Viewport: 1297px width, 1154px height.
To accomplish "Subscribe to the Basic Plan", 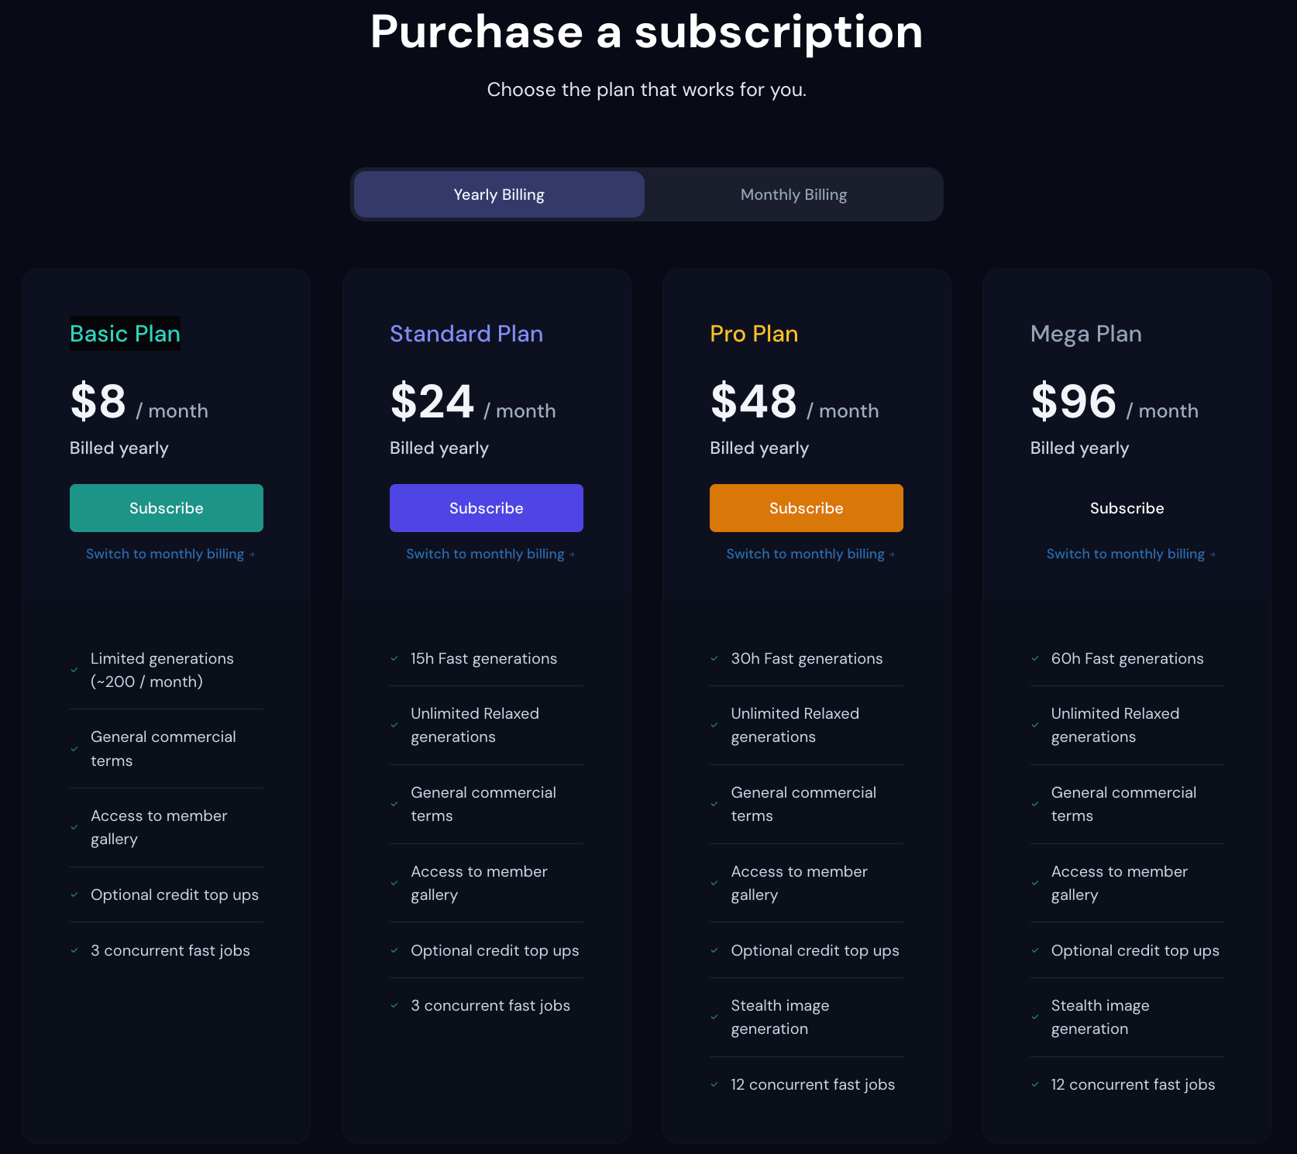I will (x=166, y=508).
